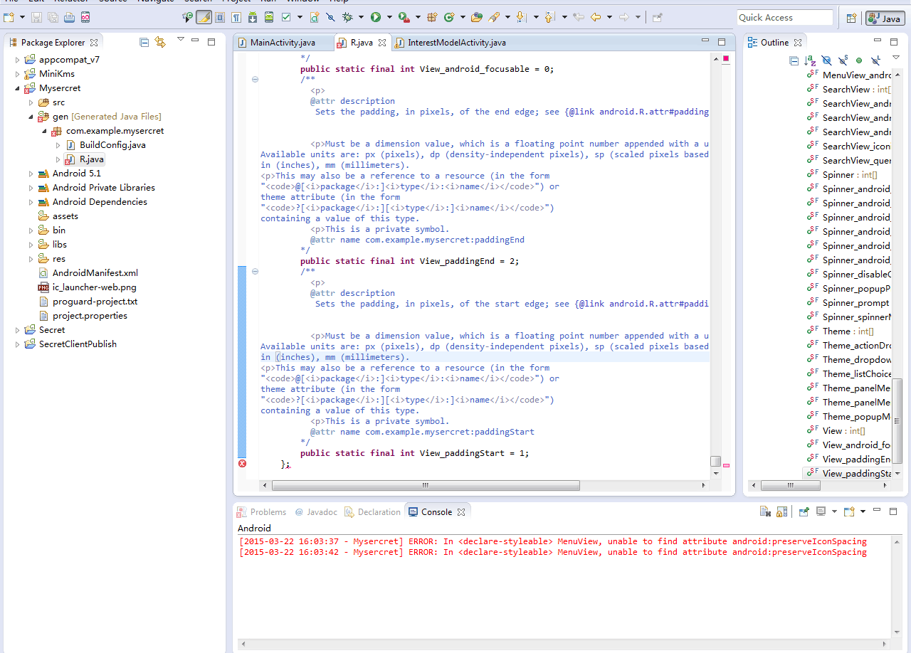Collapse the gen Generated Java Files folder
Screen dimensions: 911x653
(x=31, y=117)
